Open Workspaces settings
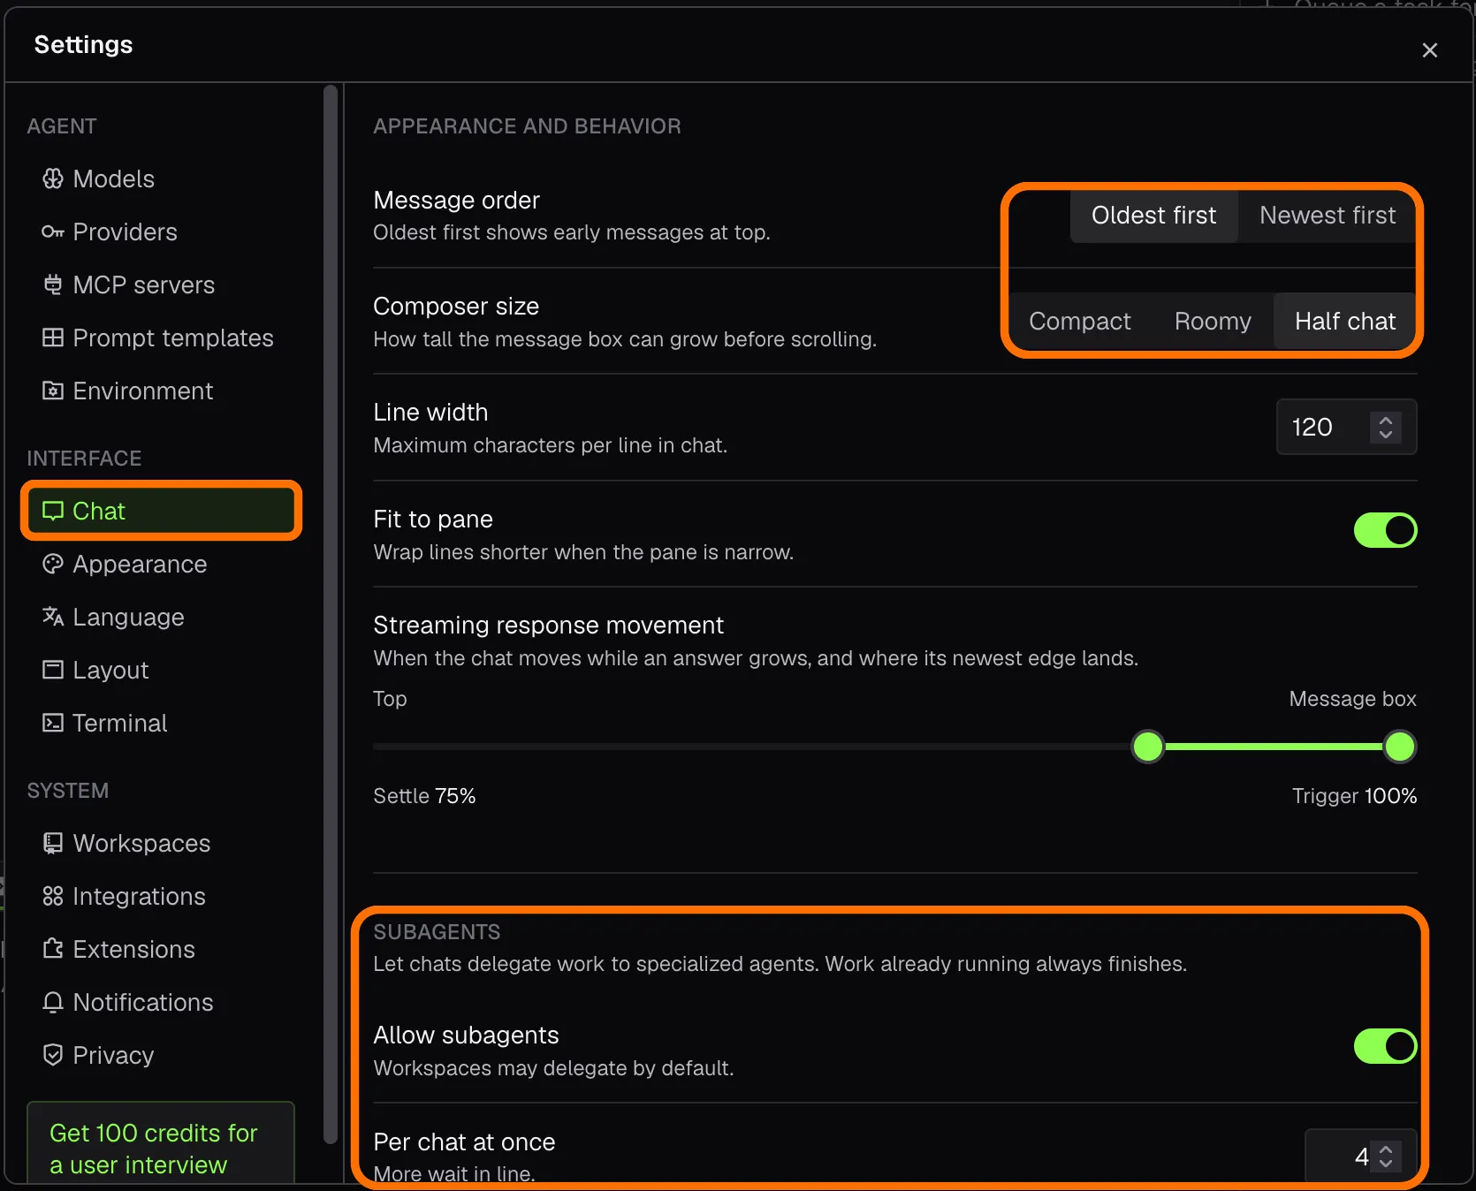The image size is (1476, 1191). [x=161, y=844]
